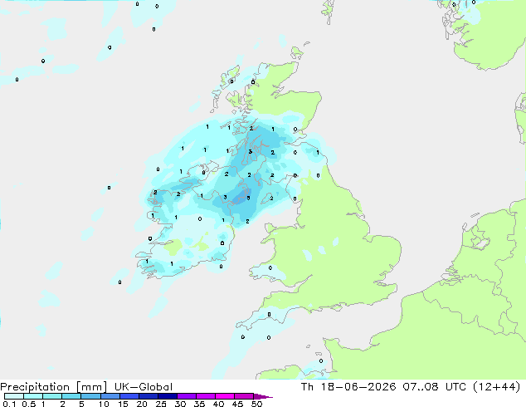Click the 25–30 mm navy legend swatch

(167, 396)
